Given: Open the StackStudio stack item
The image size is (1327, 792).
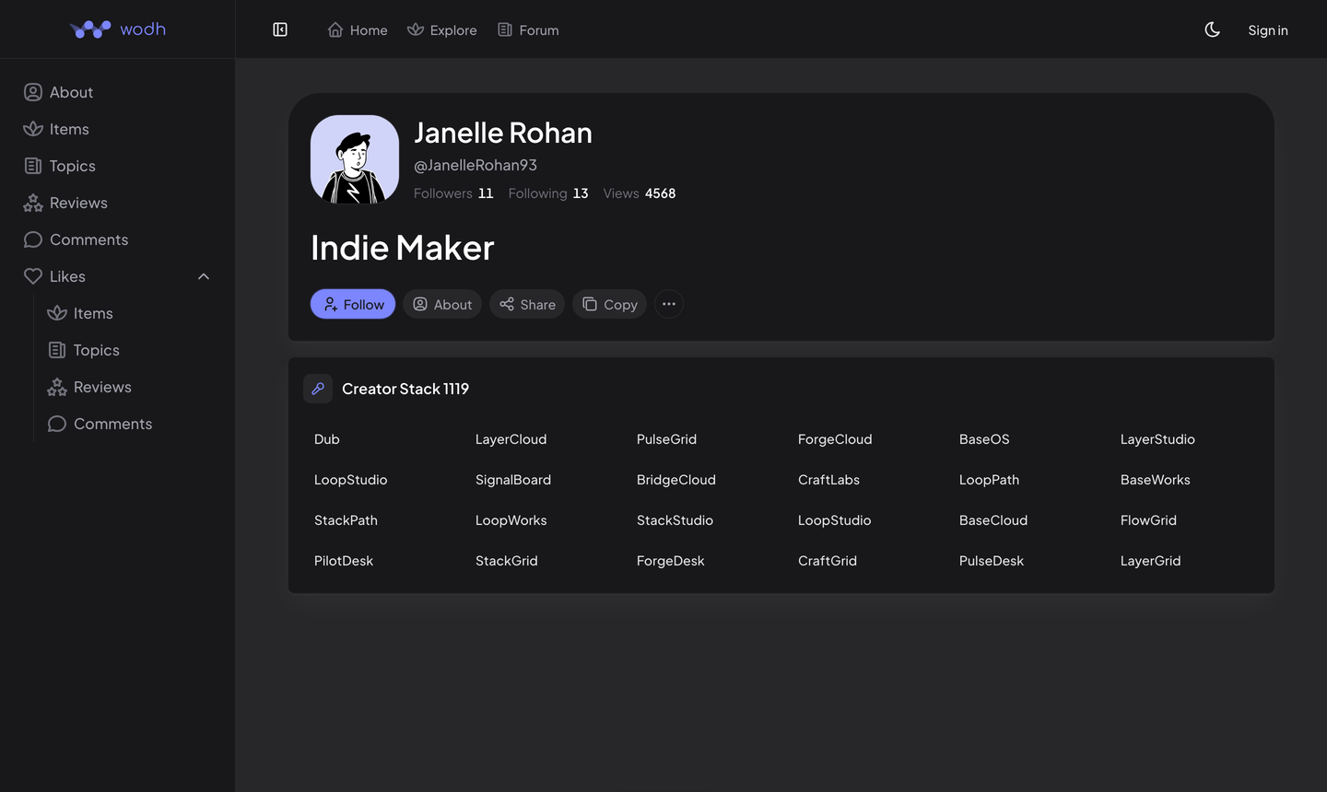Looking at the screenshot, I should click(675, 520).
